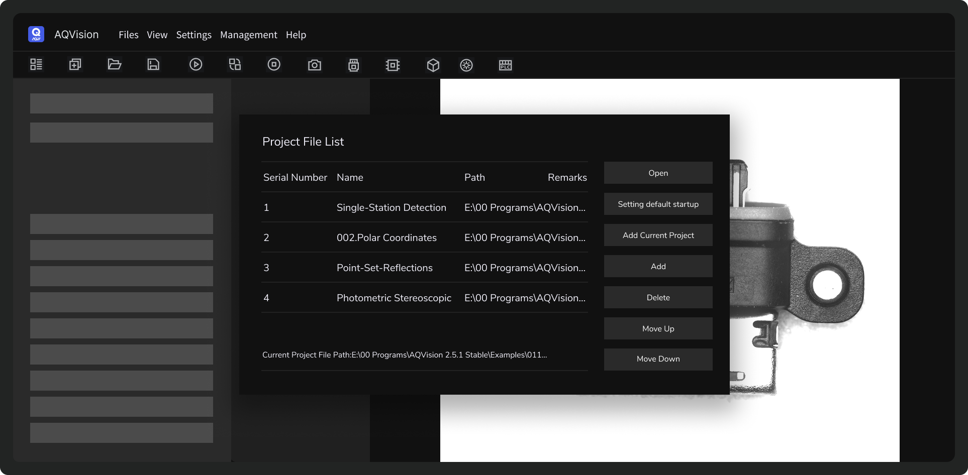
Task: Click the new project plus icon
Action: 75,65
